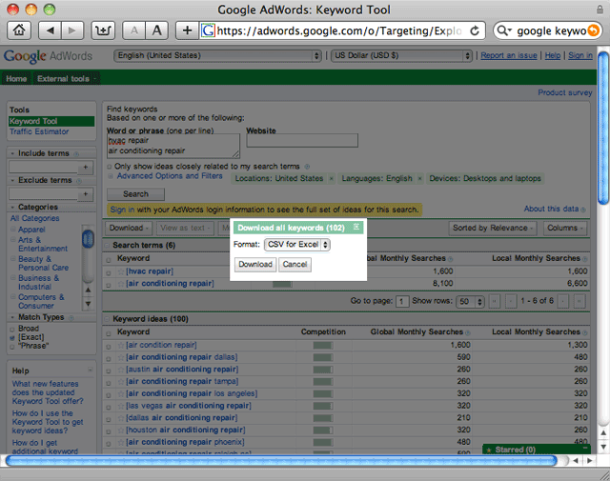Open the US Dollar (USD $) currency dropdown
The image size is (610, 481).
[402, 55]
